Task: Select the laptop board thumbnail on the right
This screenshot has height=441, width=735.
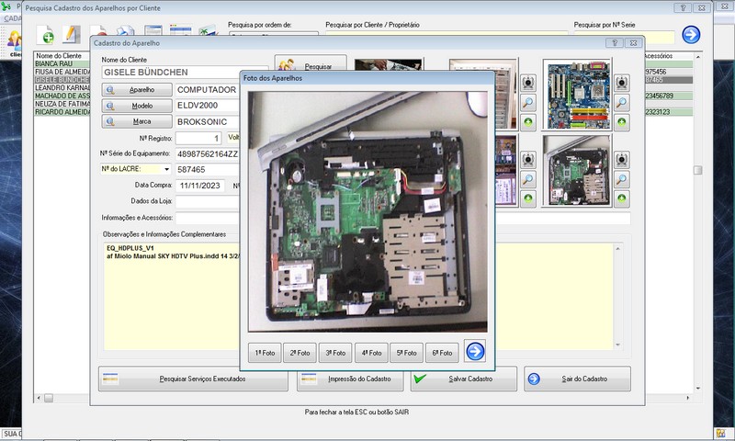Action: pyautogui.click(x=578, y=171)
